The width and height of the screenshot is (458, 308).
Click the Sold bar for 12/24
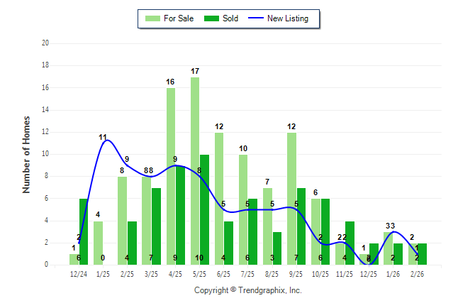point(84,231)
